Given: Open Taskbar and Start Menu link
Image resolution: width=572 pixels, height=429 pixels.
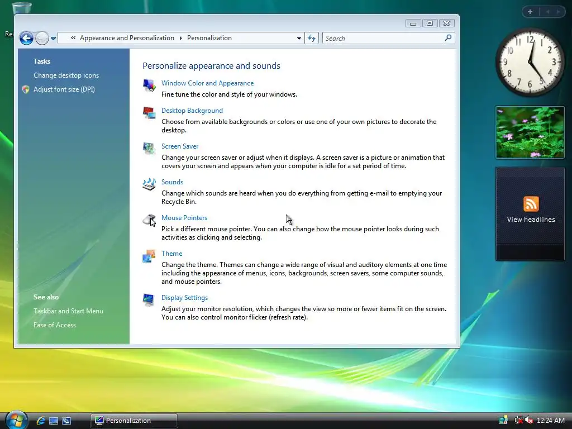Looking at the screenshot, I should (68, 311).
